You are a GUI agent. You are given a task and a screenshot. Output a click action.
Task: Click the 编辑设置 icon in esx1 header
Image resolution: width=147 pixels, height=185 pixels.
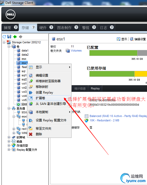coord(132,39)
